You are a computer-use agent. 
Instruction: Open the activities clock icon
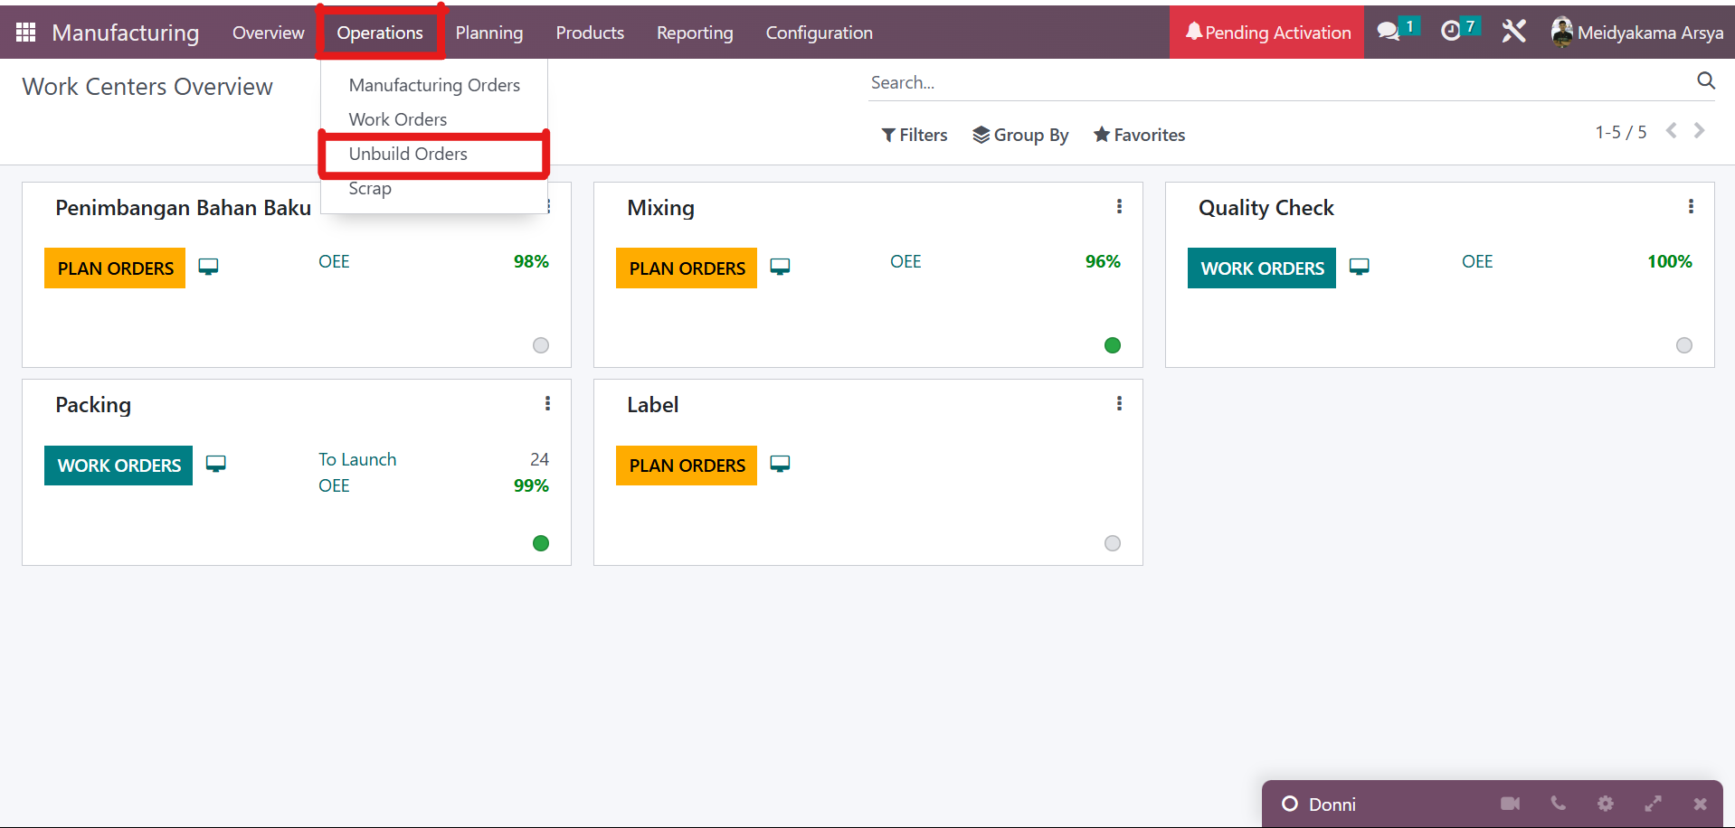pos(1451,32)
